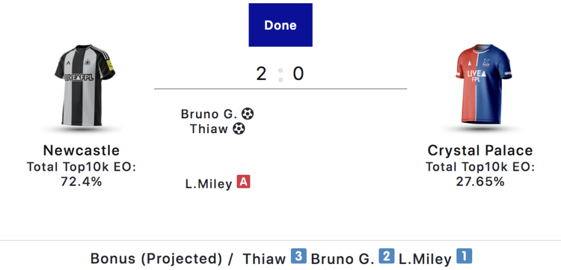The width and height of the screenshot is (561, 270).
Task: Click the red assist badge beside L.Miley
Action: (x=243, y=182)
